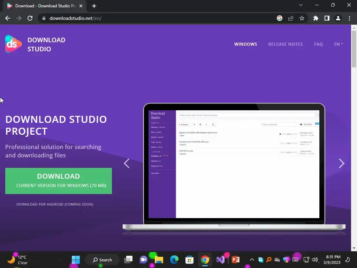This screenshot has width=357, height=268.
Task: Click the DOWNLOAD STUDIO brand text
Action: tap(46, 44)
